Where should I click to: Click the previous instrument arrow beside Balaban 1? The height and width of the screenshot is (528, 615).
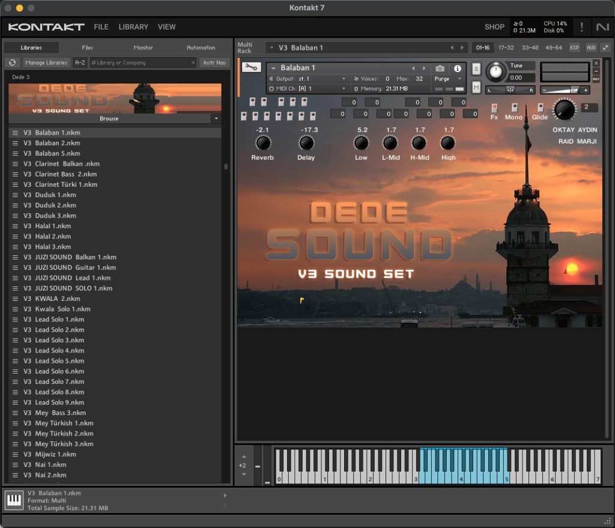413,68
